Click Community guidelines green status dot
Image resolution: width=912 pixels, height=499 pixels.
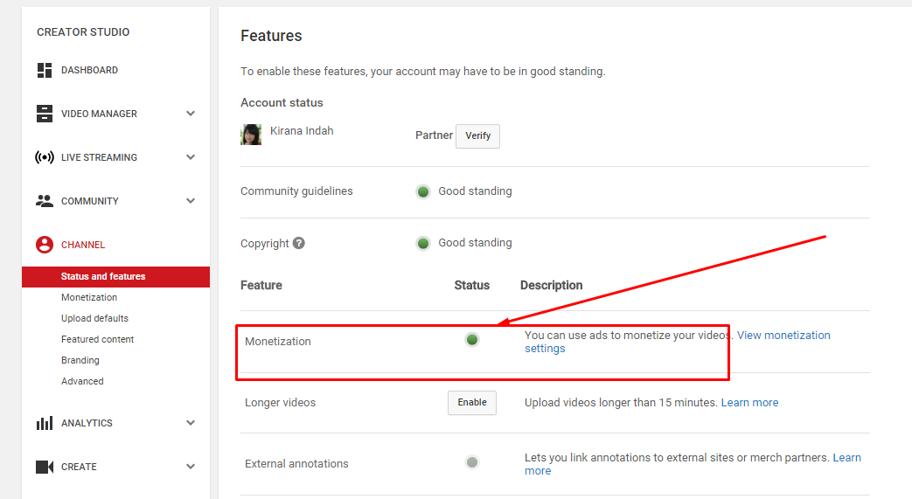coord(423,191)
